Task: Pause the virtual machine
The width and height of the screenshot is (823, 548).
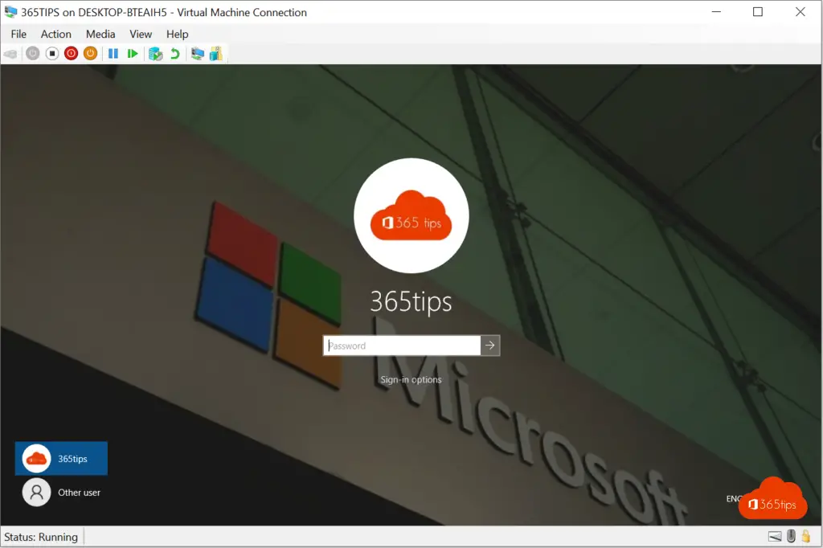Action: coord(113,54)
